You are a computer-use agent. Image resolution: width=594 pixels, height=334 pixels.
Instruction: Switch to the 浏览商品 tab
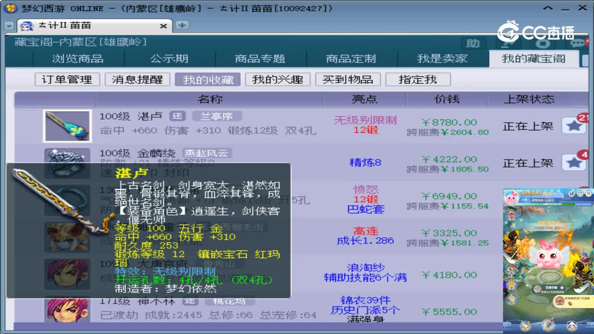point(78,58)
